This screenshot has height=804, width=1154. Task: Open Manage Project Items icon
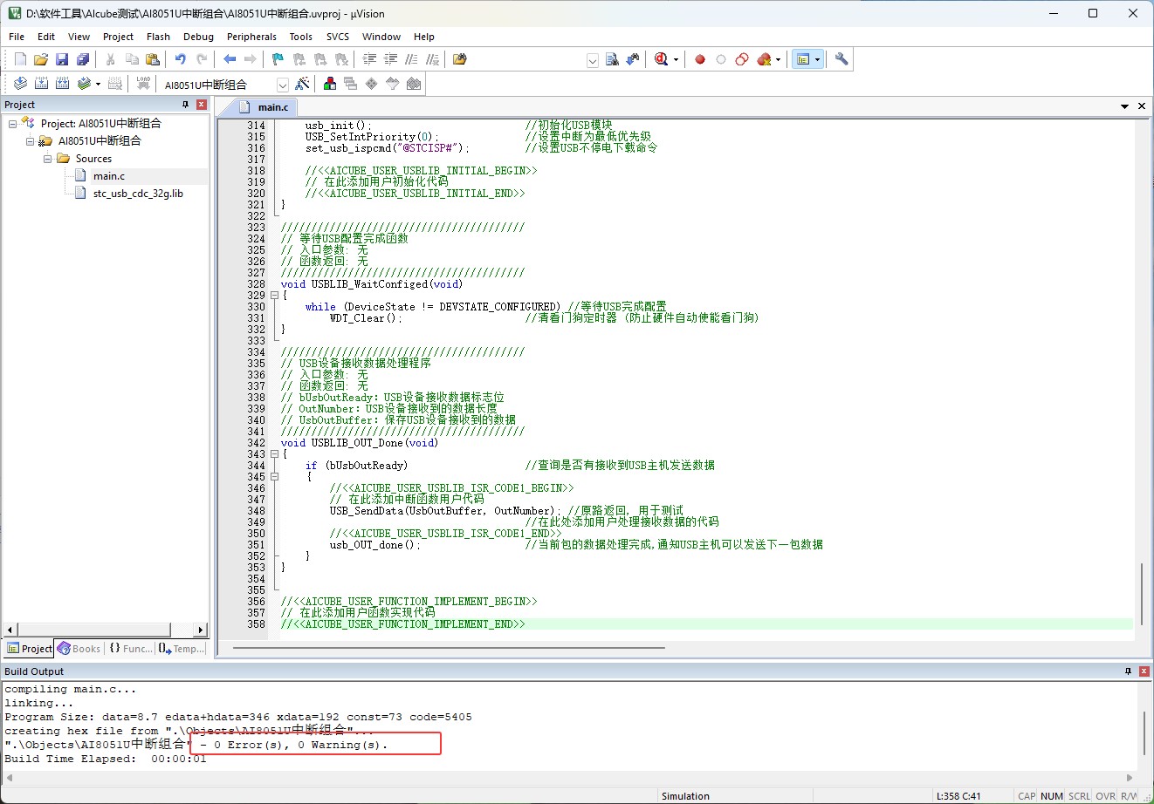[330, 84]
